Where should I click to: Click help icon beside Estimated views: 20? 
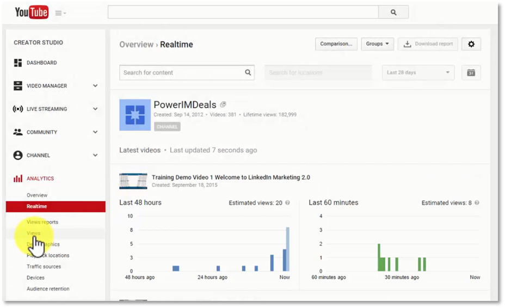click(288, 202)
